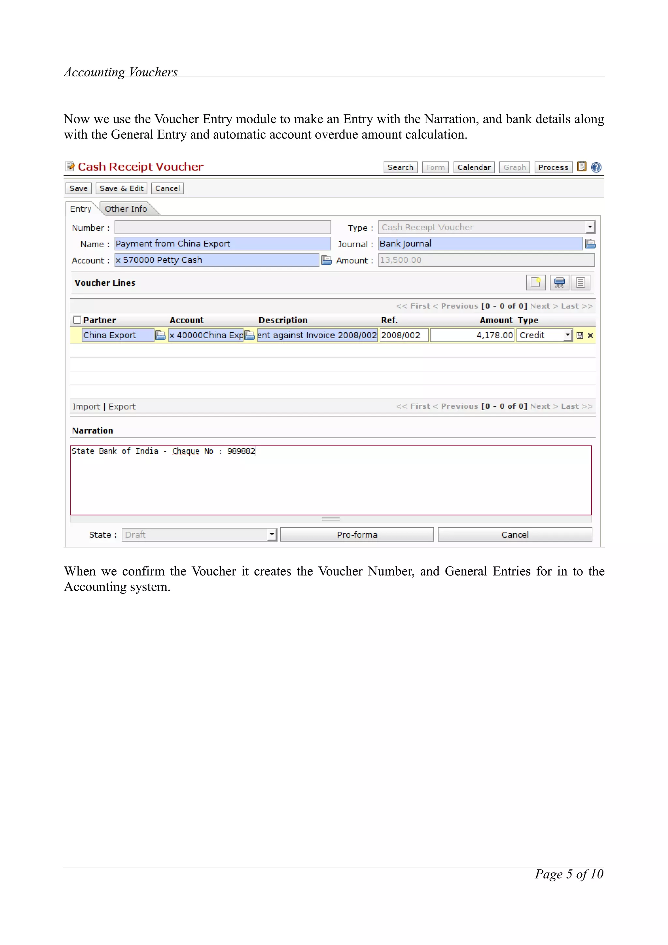
Task: Click the Pro-forma button
Action: [357, 535]
